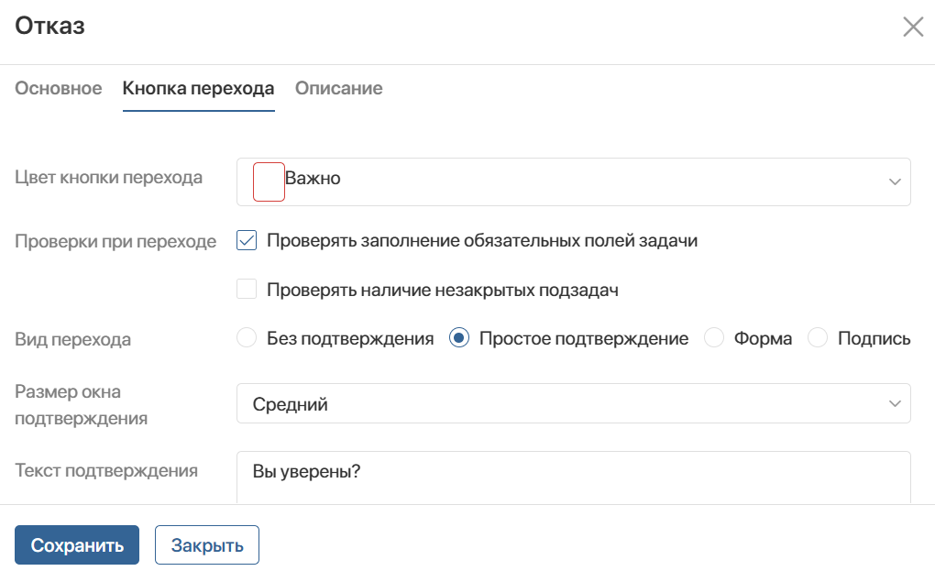
Task: Click into the Текст подтверждения text field
Action: point(574,478)
